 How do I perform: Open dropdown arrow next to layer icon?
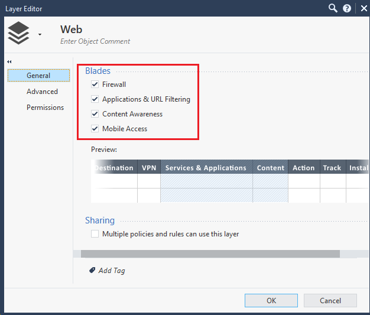[x=40, y=35]
